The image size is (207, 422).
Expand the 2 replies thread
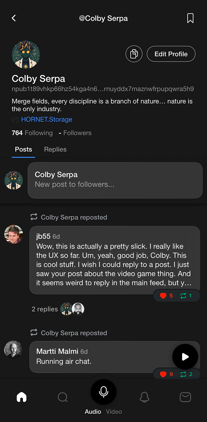(x=45, y=309)
